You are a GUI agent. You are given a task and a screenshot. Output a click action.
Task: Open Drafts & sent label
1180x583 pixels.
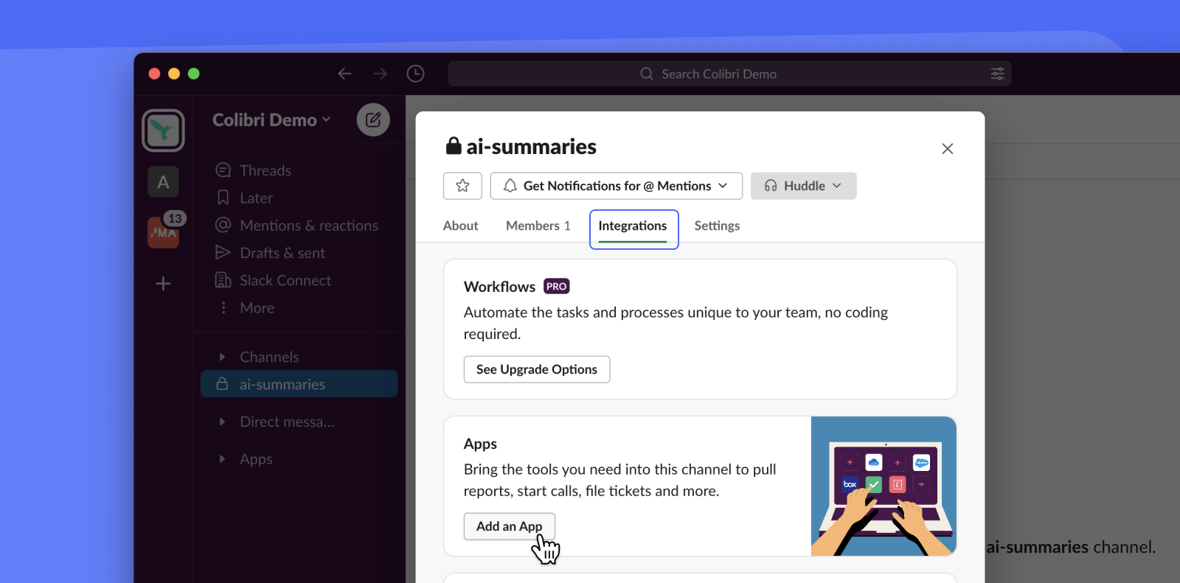[x=282, y=253]
